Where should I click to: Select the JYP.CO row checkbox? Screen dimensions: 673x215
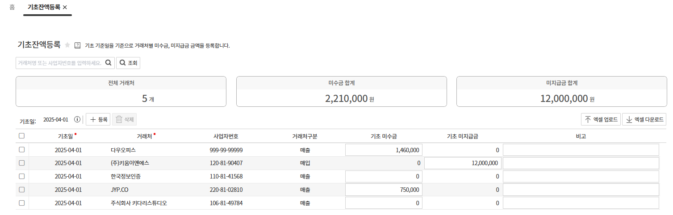click(x=22, y=190)
